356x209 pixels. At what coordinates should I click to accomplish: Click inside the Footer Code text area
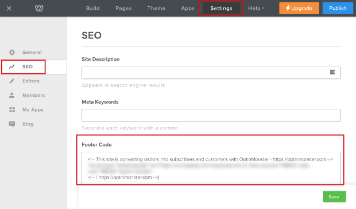[211, 168]
